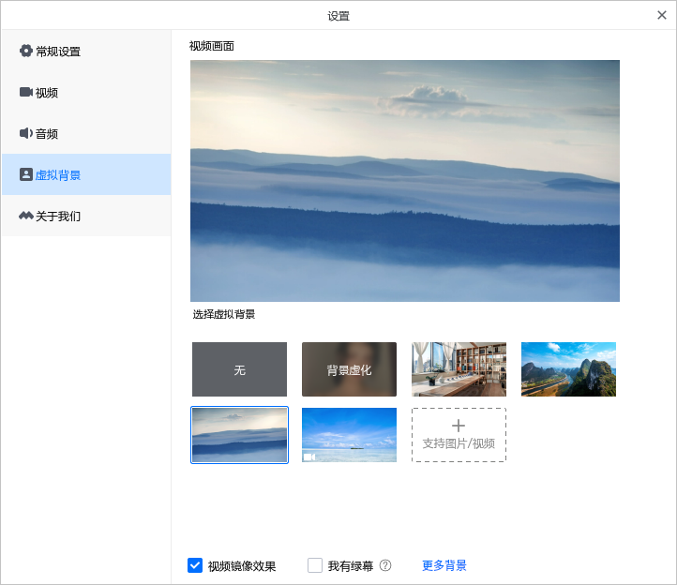Click the help question mark near 我有绿幕
This screenshot has height=585, width=677.
(385, 565)
